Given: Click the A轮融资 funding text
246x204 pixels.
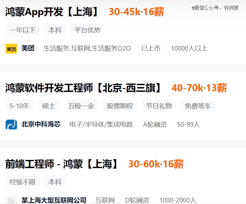Looking at the screenshot, I should [155, 124].
